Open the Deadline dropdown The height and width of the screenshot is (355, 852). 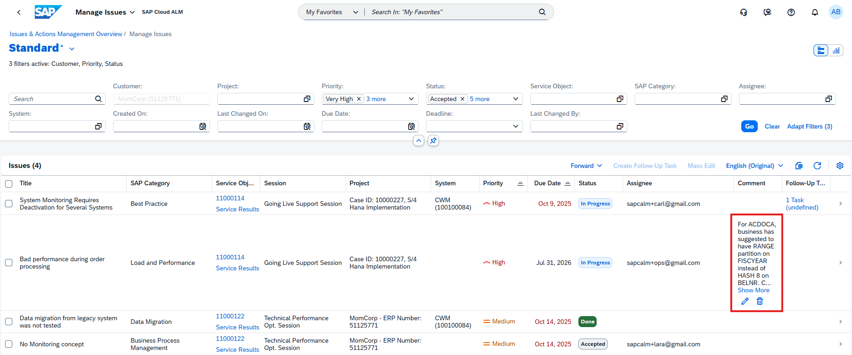(474, 126)
